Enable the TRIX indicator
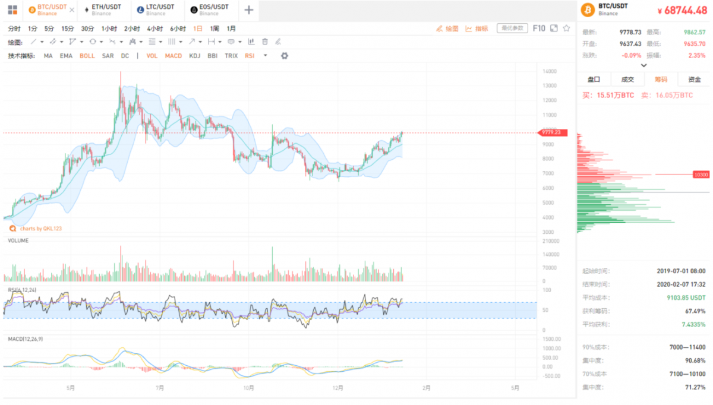Screen dimensions: 713x405 pyautogui.click(x=231, y=56)
